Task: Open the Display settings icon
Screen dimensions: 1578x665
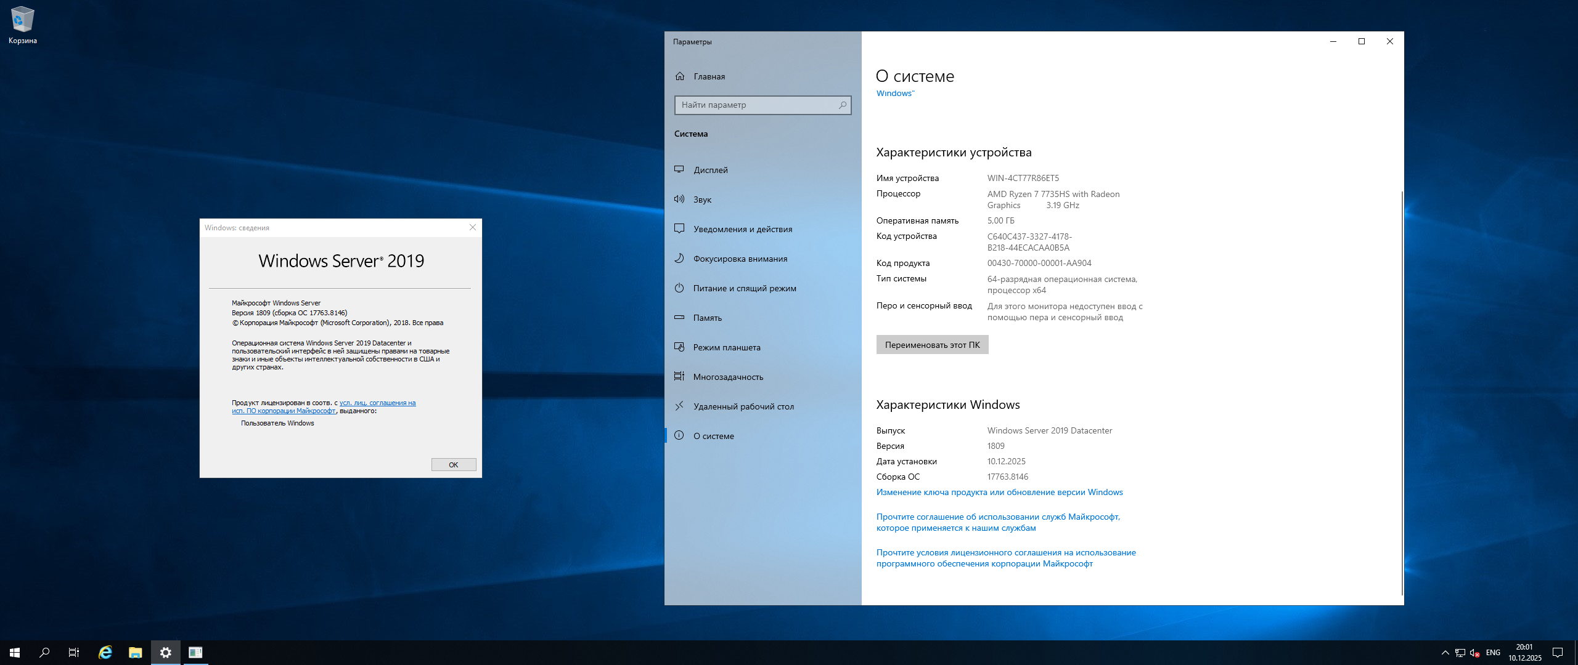Action: point(679,169)
